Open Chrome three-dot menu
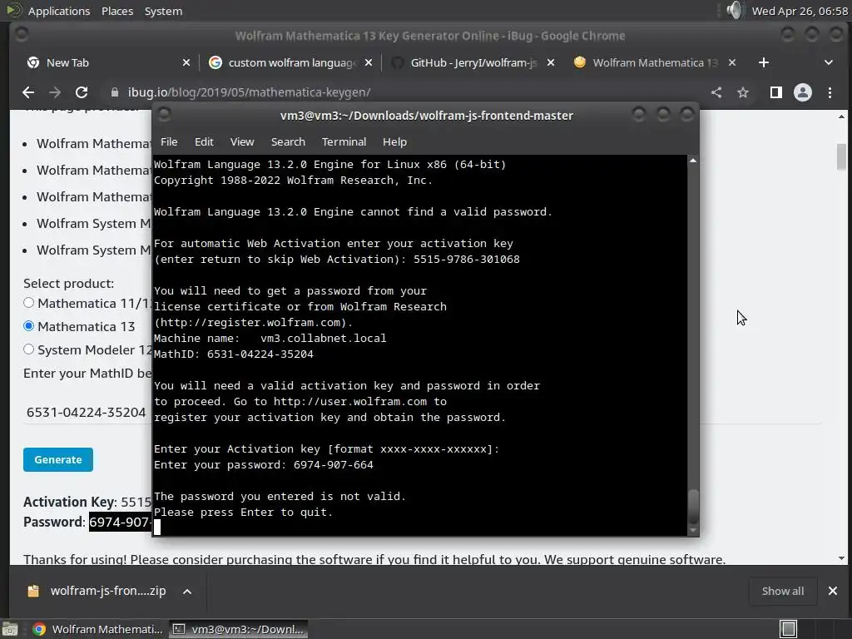The width and height of the screenshot is (852, 639). [x=830, y=92]
